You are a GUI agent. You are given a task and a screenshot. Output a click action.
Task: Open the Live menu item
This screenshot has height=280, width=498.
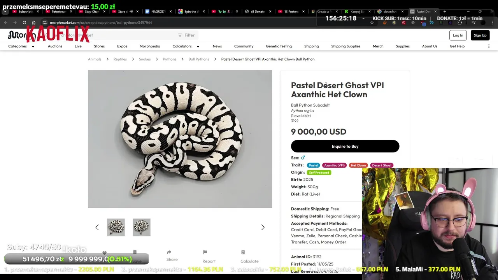click(78, 46)
